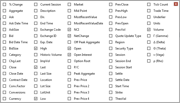The width and height of the screenshot is (180, 103).
Task: Select the Tick Count checkbox
Action: 149,5
